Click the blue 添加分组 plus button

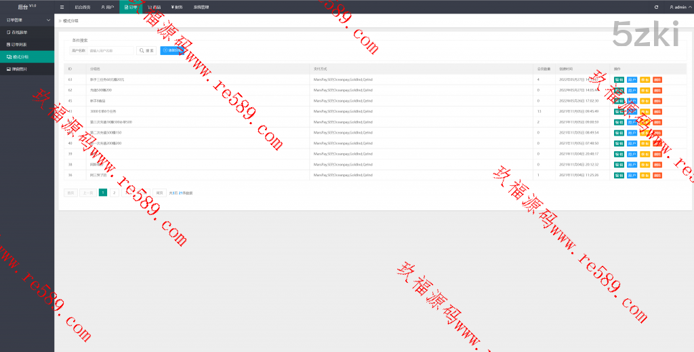pos(171,51)
